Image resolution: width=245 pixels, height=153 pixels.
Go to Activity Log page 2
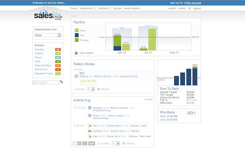coord(80,143)
